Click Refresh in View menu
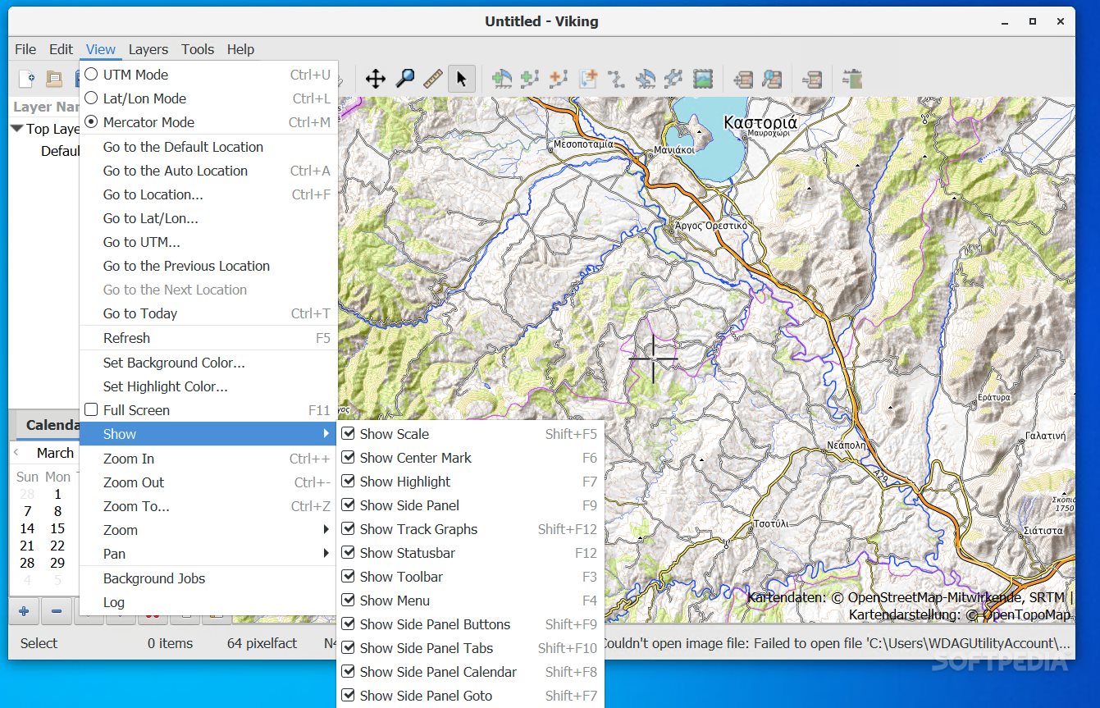Viewport: 1100px width, 708px height. point(208,338)
